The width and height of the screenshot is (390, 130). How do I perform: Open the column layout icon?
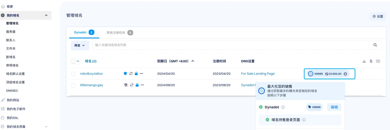378,61
